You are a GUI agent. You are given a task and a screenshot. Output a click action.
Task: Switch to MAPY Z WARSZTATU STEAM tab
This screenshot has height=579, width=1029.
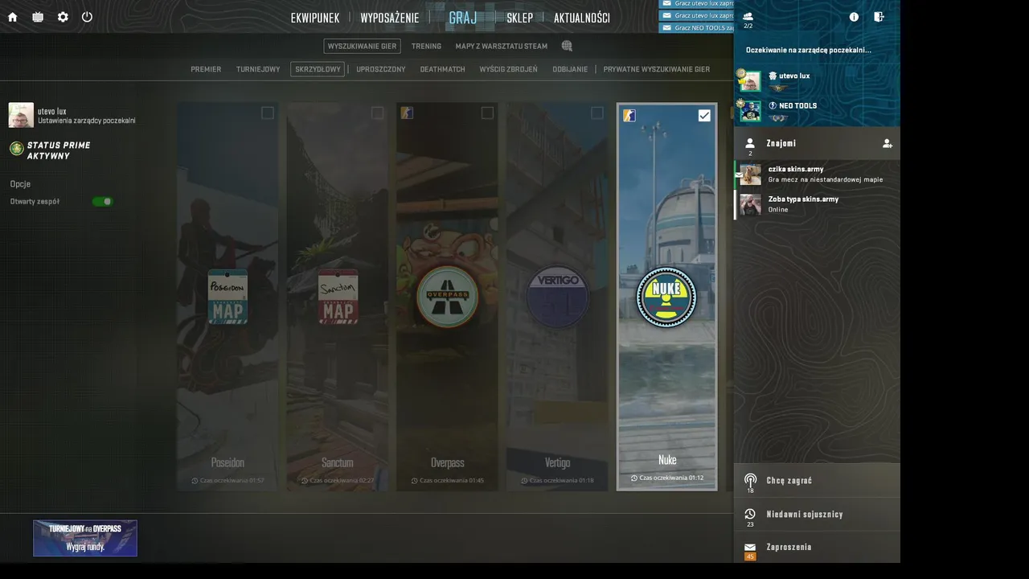502,46
